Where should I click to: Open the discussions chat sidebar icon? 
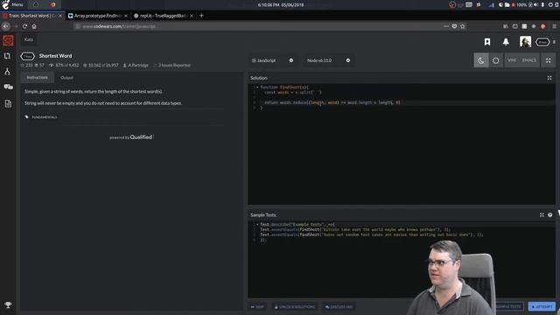8,87
